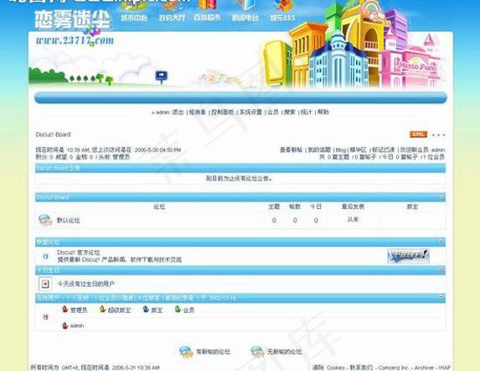Open the Discuz! 官方论坛 link
Image resolution: width=480 pixels, height=371 pixels.
click(79, 253)
